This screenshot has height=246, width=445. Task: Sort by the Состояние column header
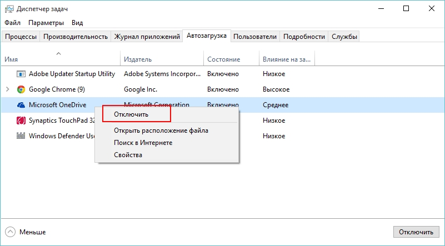[231, 58]
